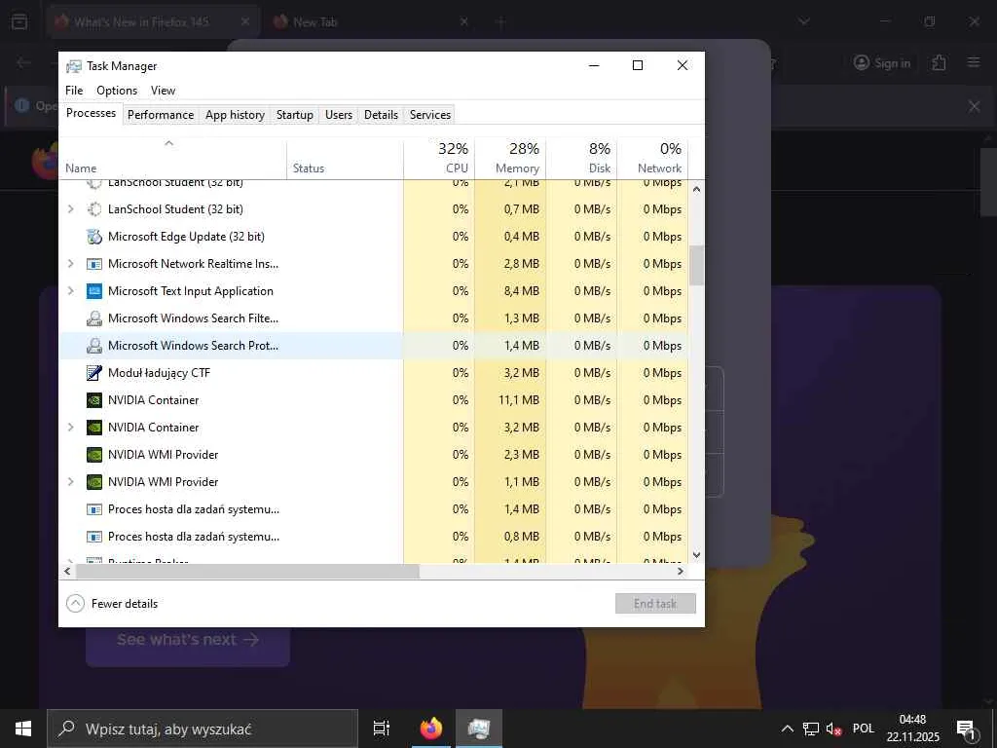This screenshot has width=997, height=748.
Task: Select the Moduł ładujący CTF row
Action: pos(373,373)
